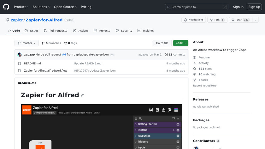265x149 pixels.
Task: Click the Notifications bell button
Action: pos(194,20)
